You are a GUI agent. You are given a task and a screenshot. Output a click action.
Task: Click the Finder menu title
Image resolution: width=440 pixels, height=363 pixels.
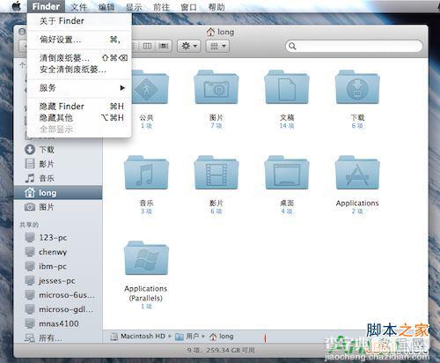pyautogui.click(x=46, y=6)
